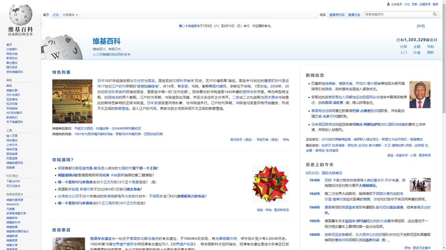Open 方针与指引 in the sidebar

13,95
